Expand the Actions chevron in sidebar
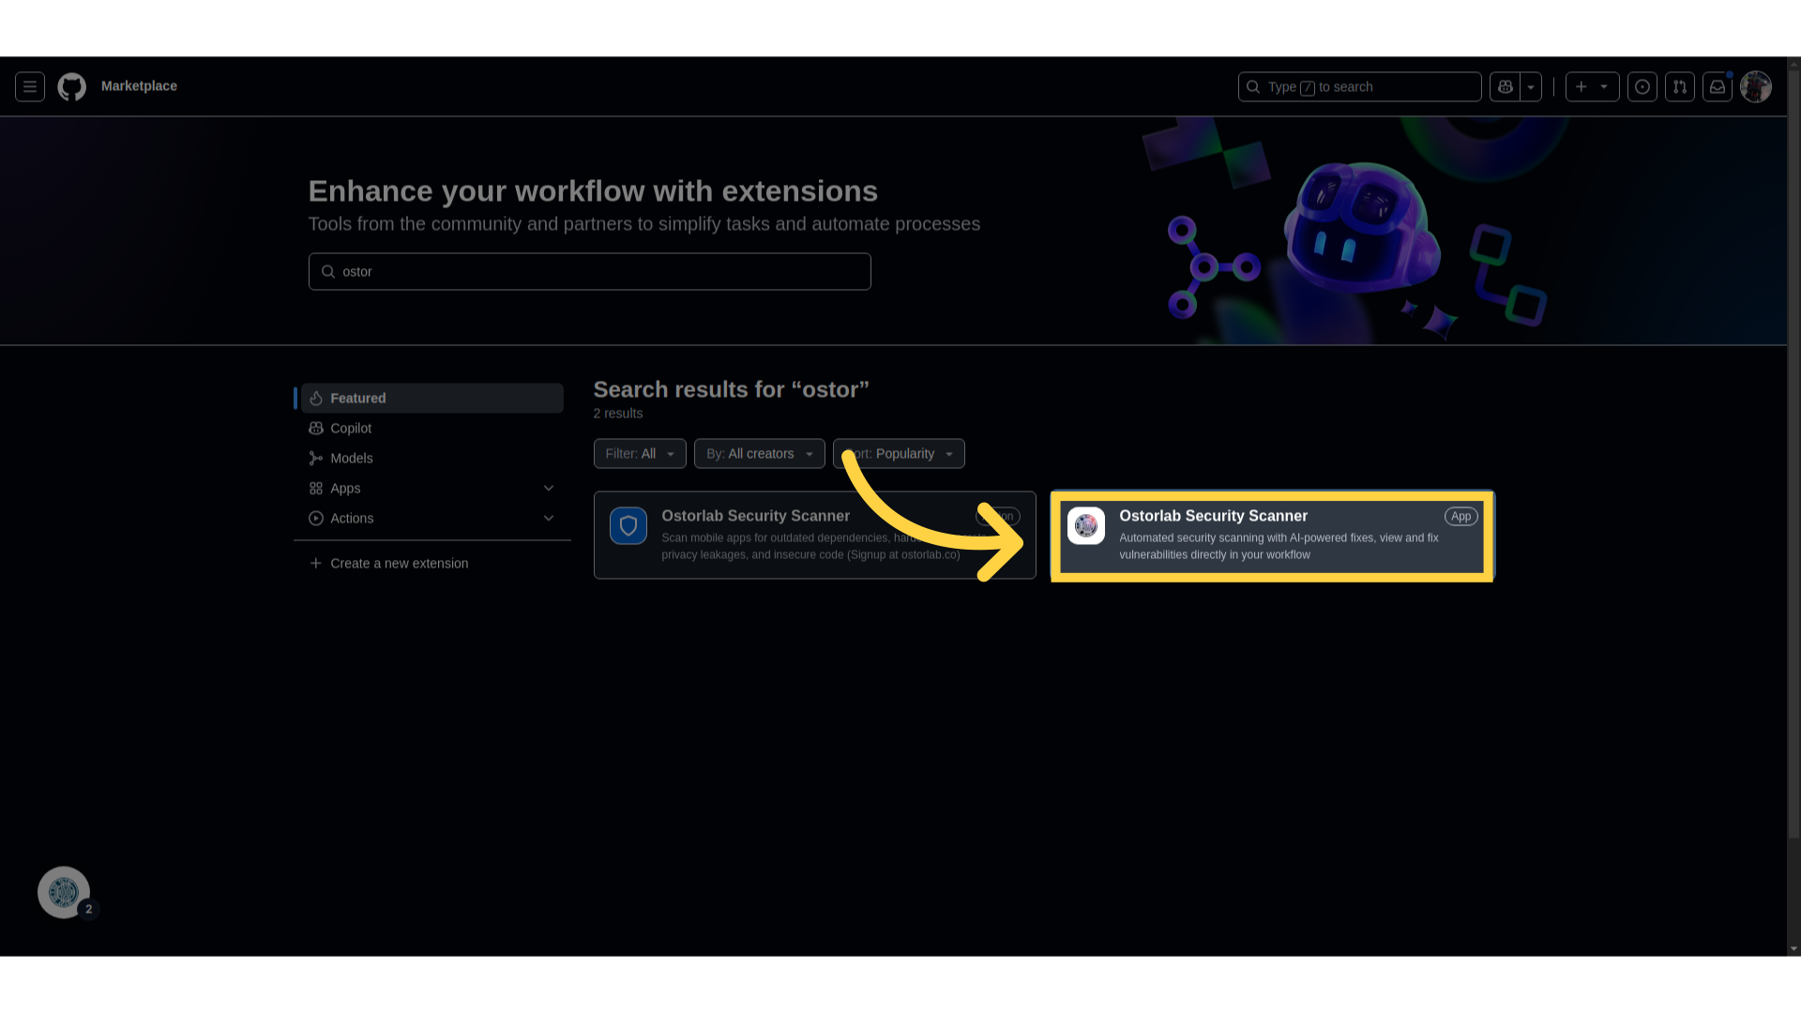 pyautogui.click(x=549, y=518)
